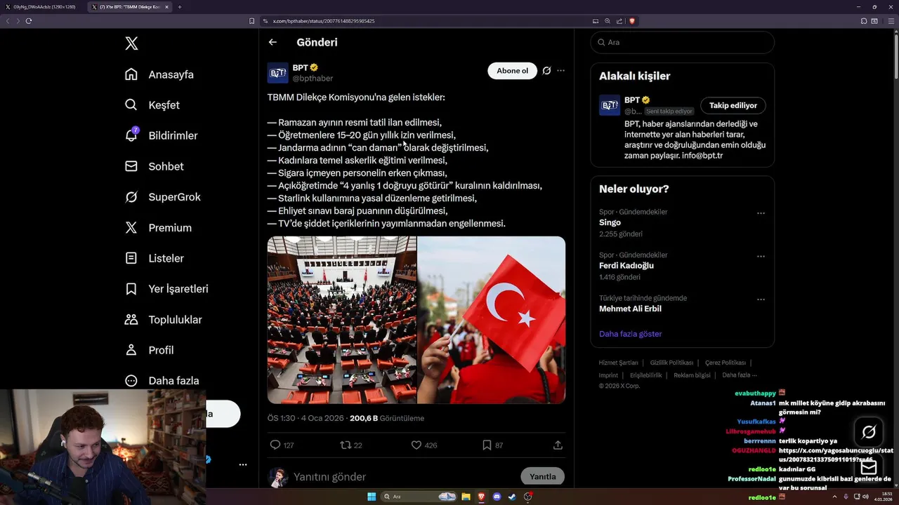The image size is (899, 505).
Task: Open more options for Singo trend
Action: (x=761, y=213)
